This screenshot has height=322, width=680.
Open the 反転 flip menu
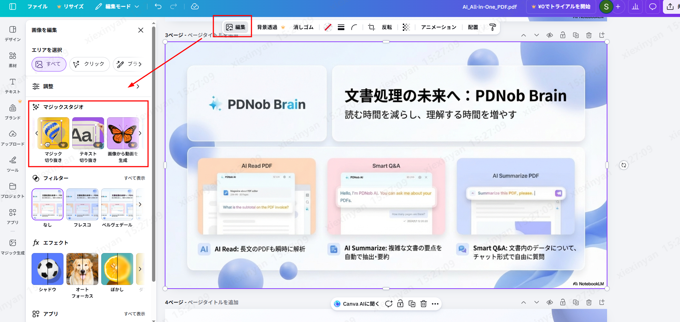387,27
